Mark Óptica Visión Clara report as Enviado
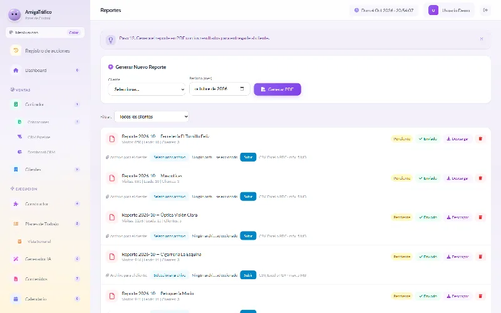This screenshot has width=501, height=313. click(428, 217)
